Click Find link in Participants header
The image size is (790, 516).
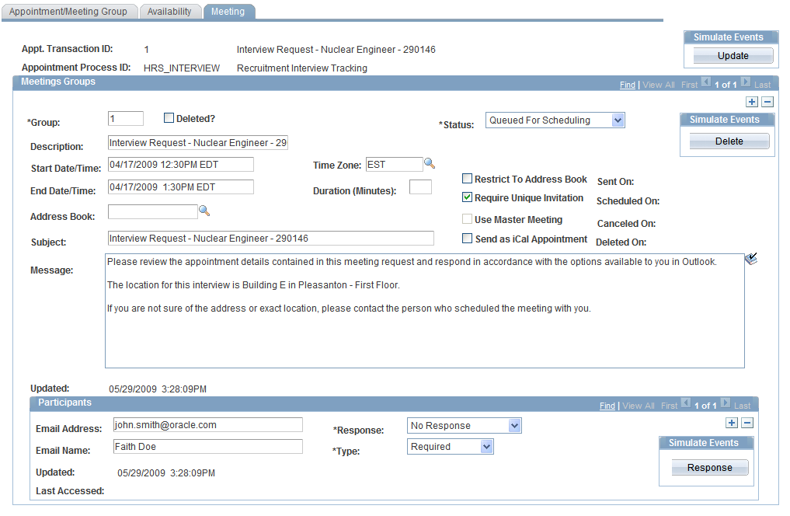click(x=607, y=406)
